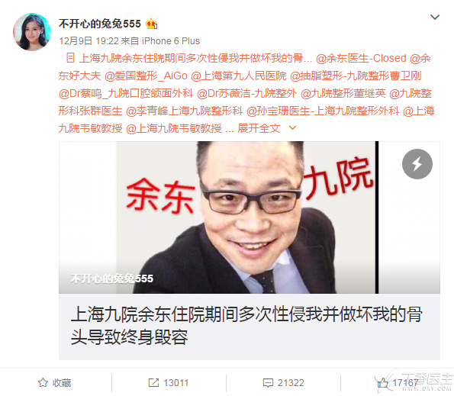Open the 12月9日 19:22 timestamp link
The image size is (454, 396).
coord(89,41)
